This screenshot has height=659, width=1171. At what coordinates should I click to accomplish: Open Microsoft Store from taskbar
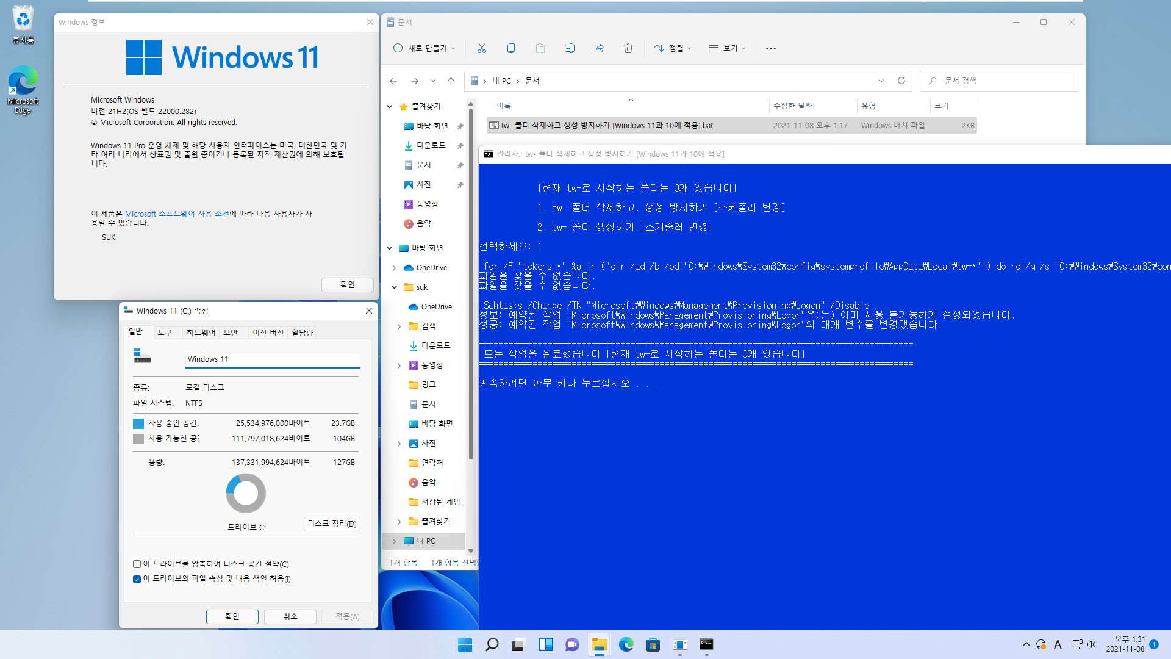coord(653,644)
